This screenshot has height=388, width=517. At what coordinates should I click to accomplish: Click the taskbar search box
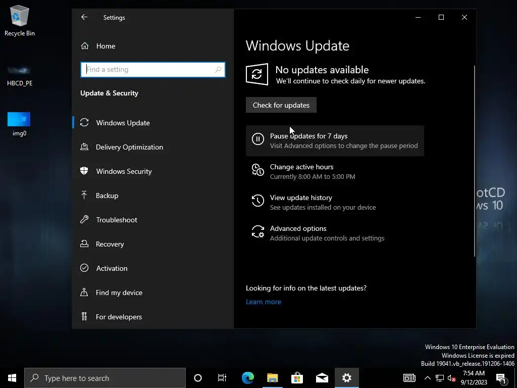[105, 378]
